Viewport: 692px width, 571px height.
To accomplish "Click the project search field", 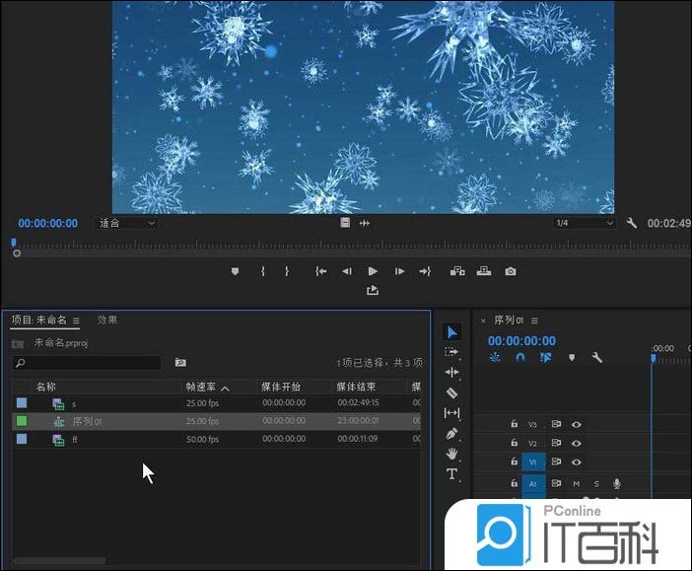I will 89,363.
